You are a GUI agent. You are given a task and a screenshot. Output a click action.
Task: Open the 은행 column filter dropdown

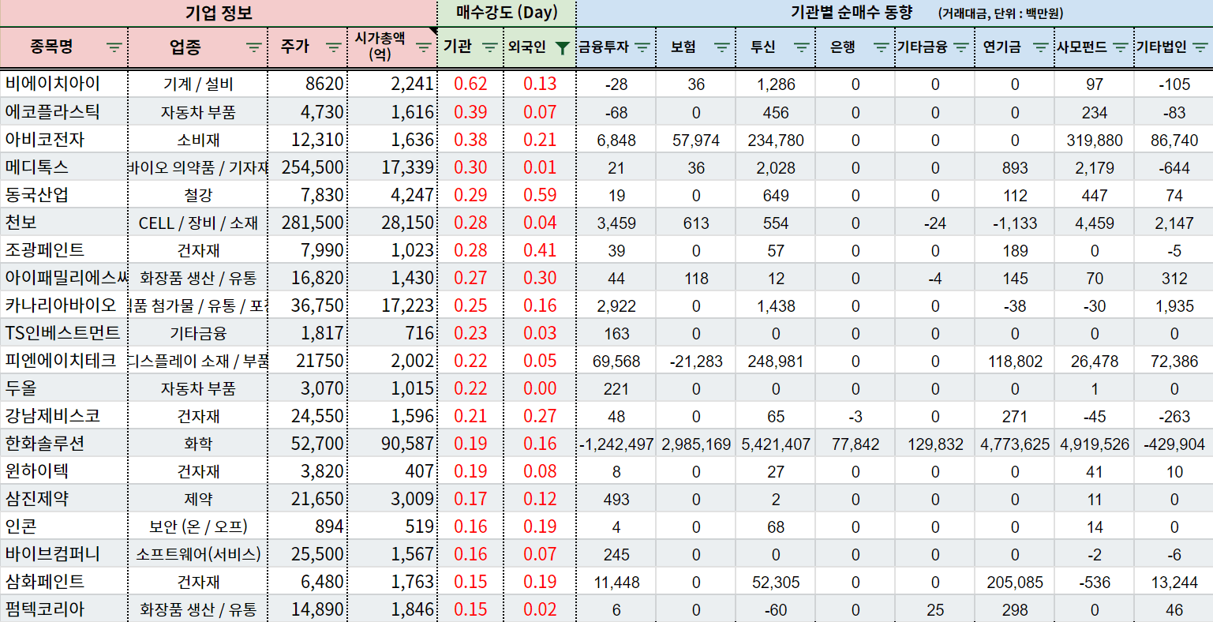pyautogui.click(x=882, y=47)
